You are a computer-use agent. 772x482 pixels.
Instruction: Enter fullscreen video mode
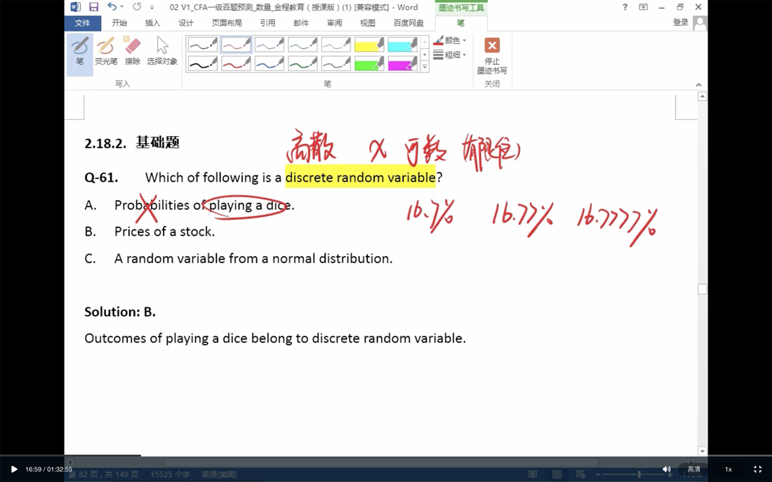[758, 469]
